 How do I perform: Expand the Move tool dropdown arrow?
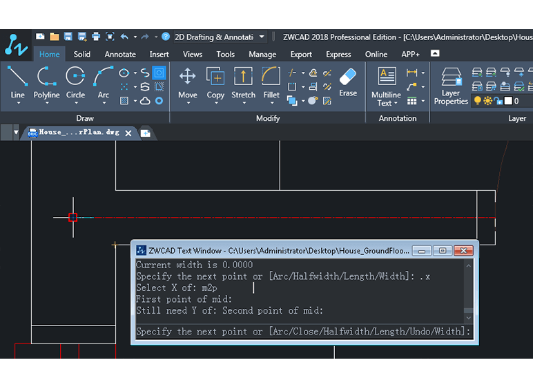point(188,103)
